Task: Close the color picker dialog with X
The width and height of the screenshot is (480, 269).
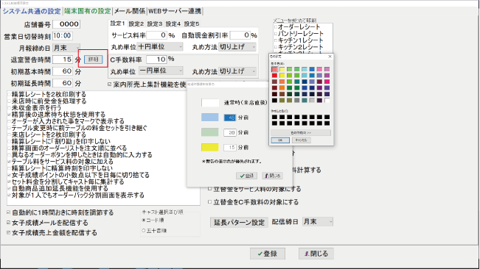Action: pyautogui.click(x=330, y=57)
